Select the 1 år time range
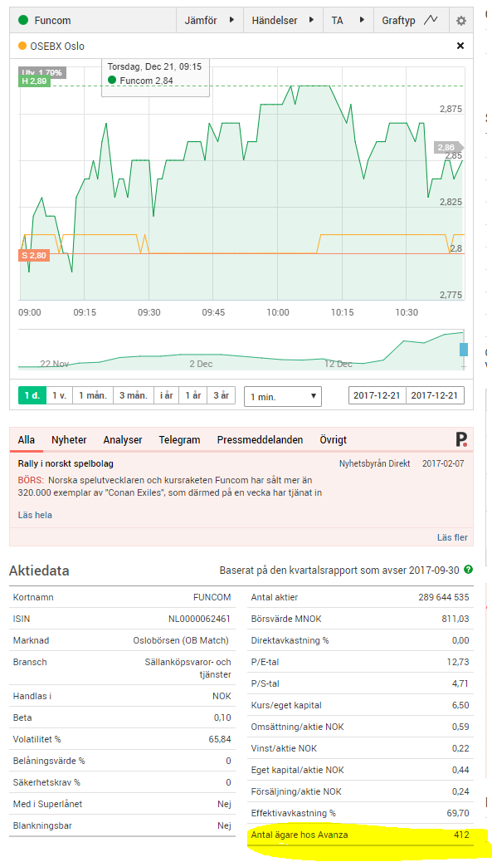The image size is (492, 862). tap(192, 395)
